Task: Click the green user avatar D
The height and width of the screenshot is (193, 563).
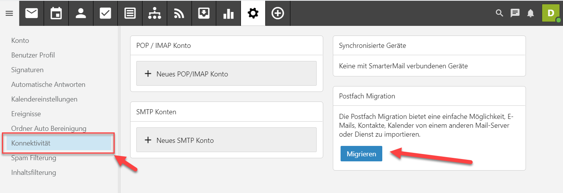Action: pos(551,13)
